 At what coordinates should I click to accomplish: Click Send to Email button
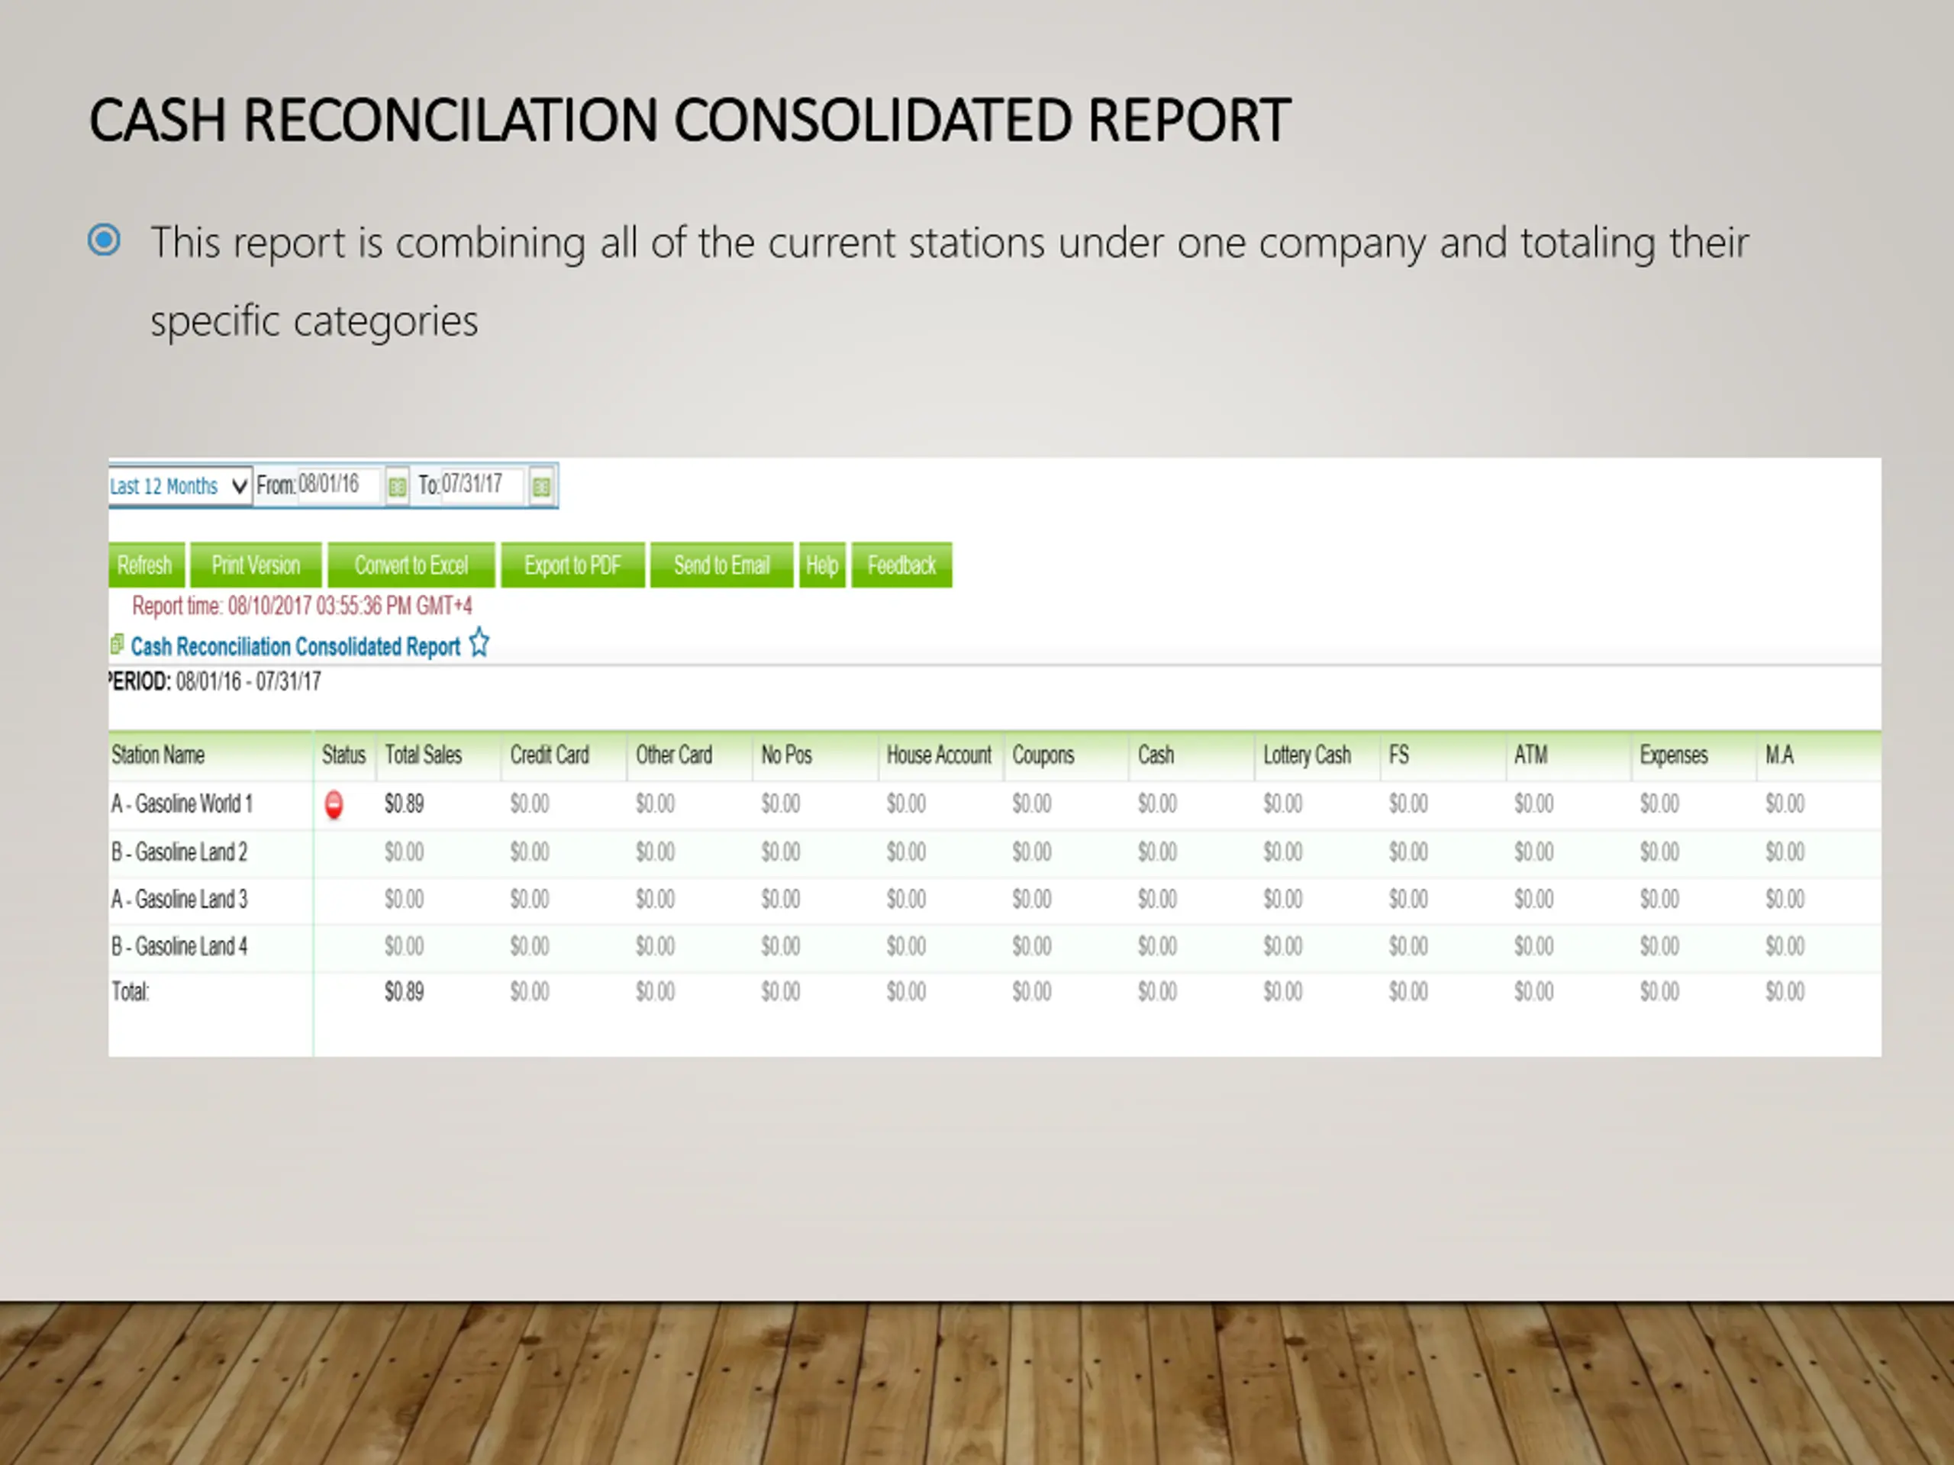(722, 565)
